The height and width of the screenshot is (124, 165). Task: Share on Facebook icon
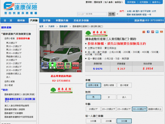pos(148,32)
